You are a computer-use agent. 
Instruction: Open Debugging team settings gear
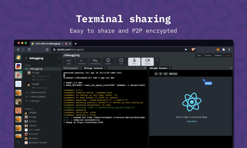click(x=26, y=58)
